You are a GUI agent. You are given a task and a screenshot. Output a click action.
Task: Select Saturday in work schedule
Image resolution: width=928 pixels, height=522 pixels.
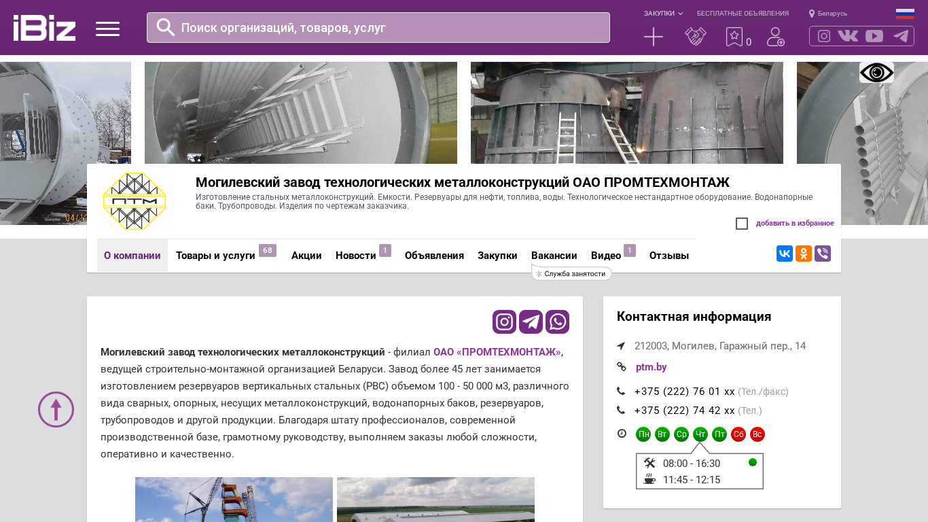coord(738,434)
